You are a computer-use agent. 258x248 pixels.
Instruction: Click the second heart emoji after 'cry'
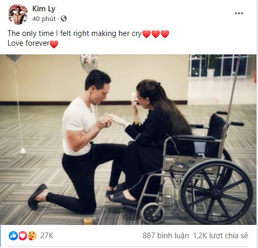pos(156,34)
